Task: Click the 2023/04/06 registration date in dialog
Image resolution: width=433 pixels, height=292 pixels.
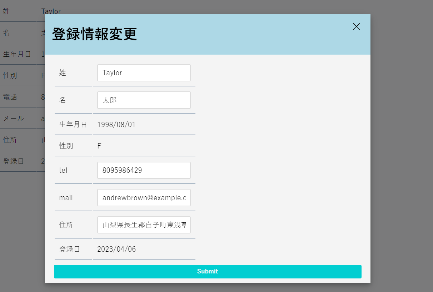Action: (116, 249)
